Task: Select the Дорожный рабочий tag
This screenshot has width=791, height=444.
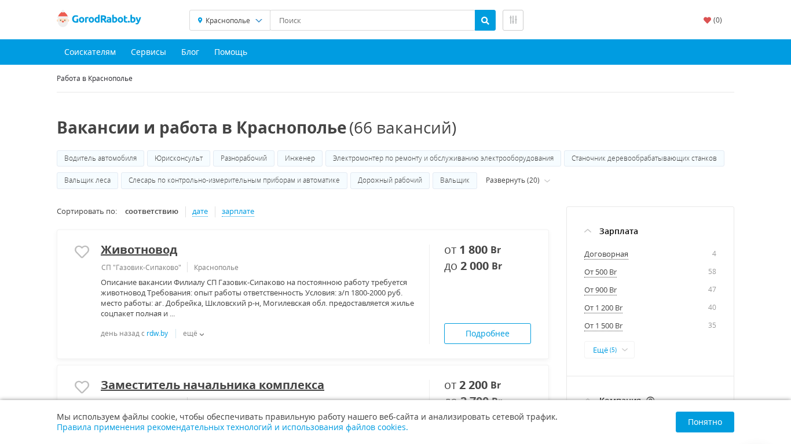Action: click(390, 180)
